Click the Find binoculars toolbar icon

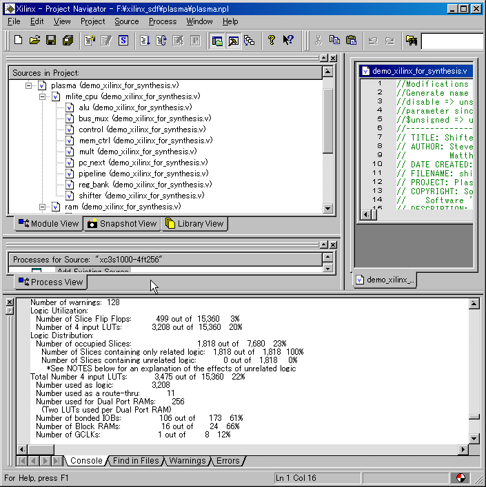coord(412,41)
